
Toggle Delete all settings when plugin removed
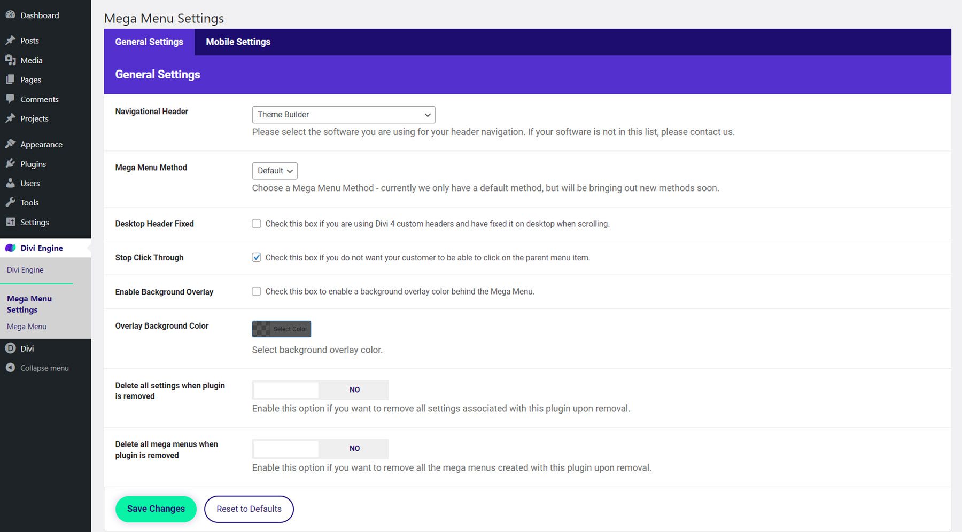(x=320, y=390)
